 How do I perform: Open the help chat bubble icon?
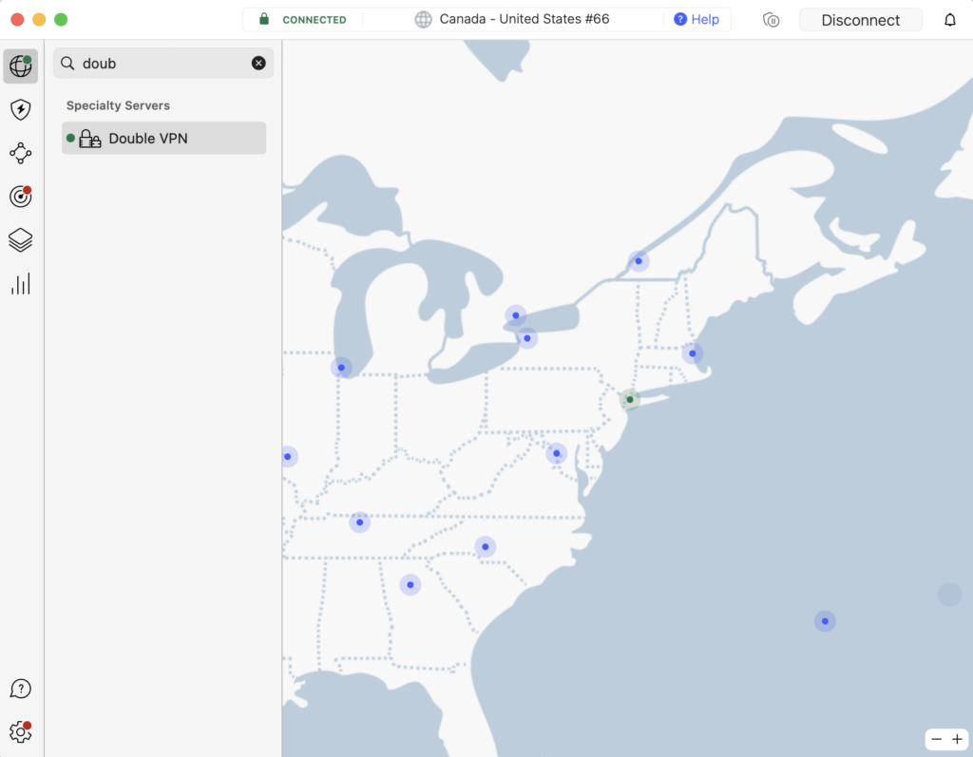pos(21,689)
